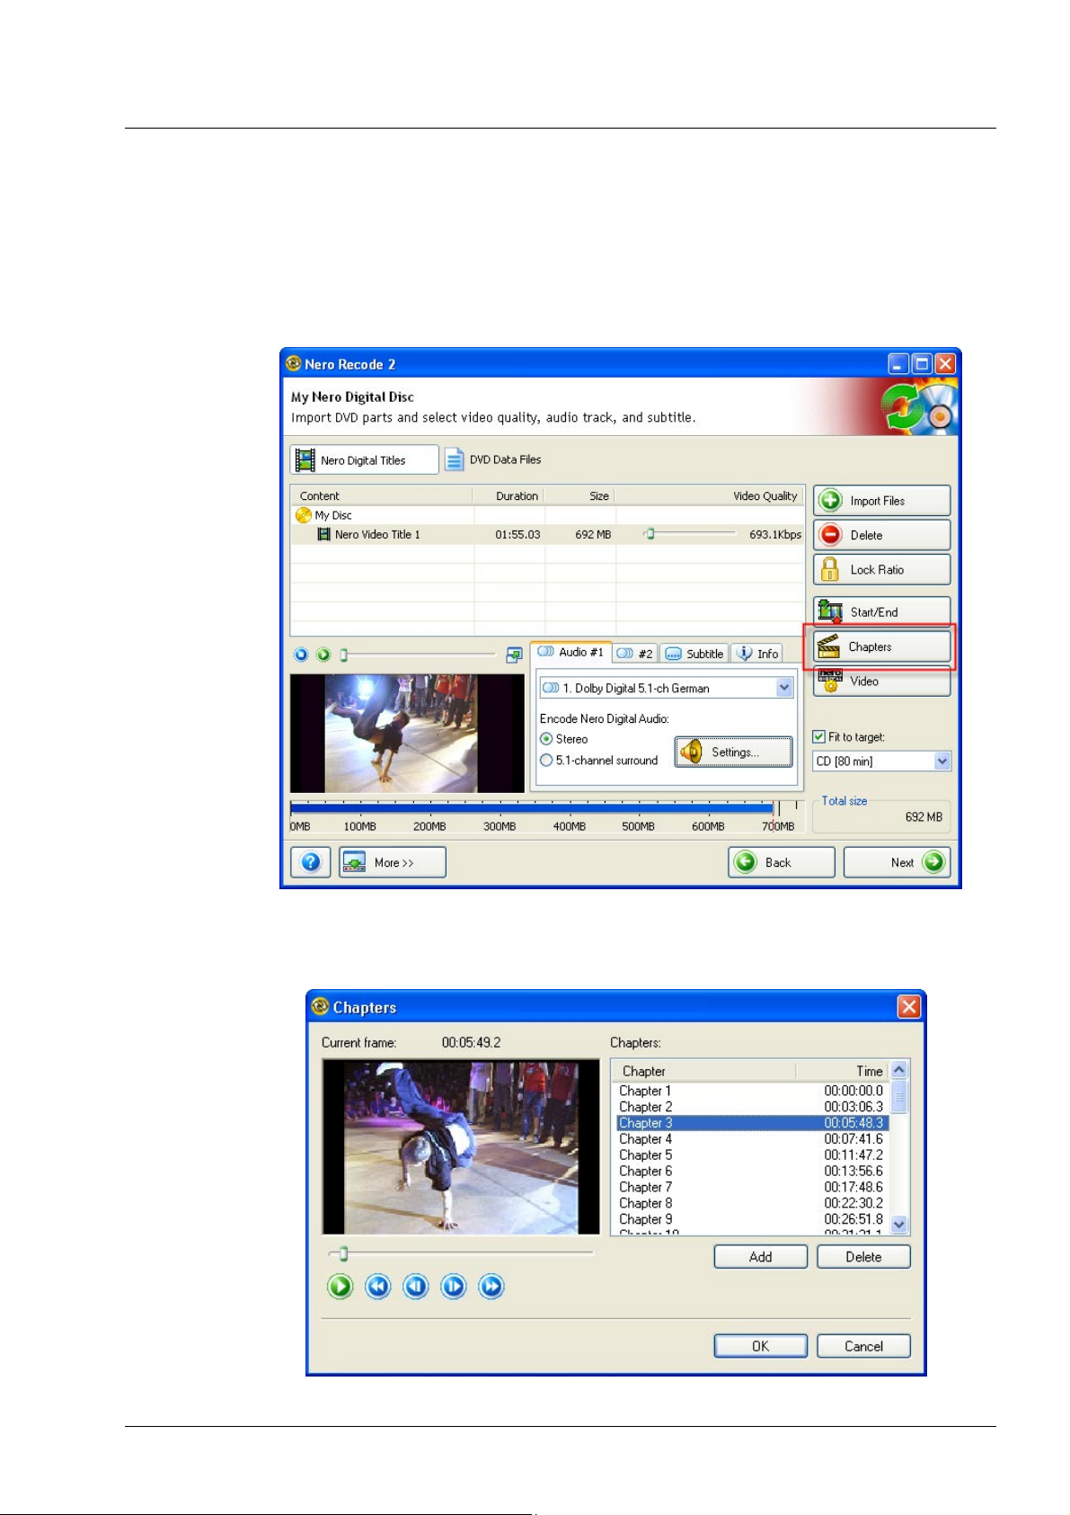The width and height of the screenshot is (1070, 1515).
Task: Toggle the Lock Ratio button
Action: tap(881, 570)
